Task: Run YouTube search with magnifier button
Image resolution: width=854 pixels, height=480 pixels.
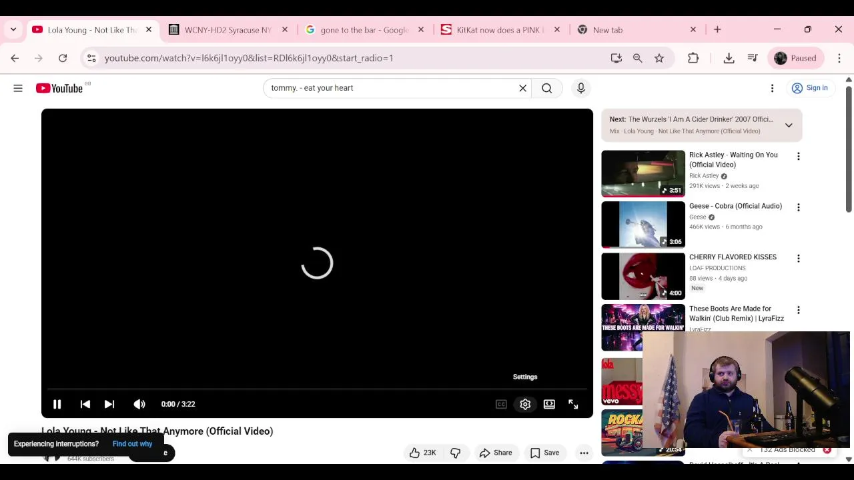Action: click(x=546, y=88)
